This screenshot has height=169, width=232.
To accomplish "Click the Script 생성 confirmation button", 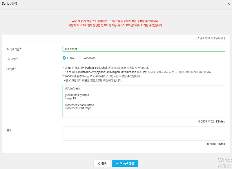I will click(125, 163).
